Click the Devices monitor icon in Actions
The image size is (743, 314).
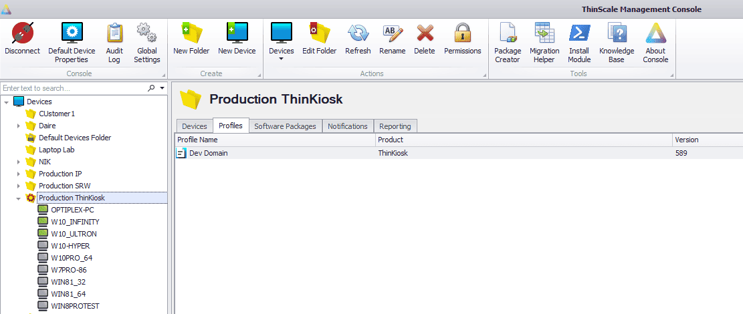click(282, 33)
